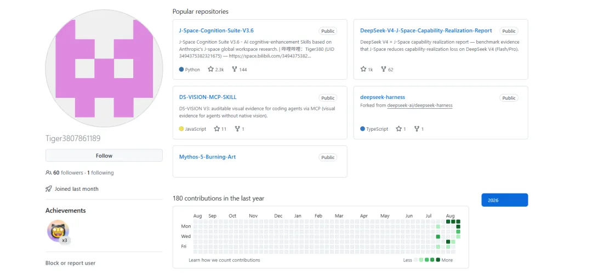Image resolution: width=592 pixels, height=275 pixels.
Task: Click the fork icon in the deepseek-harness card
Action: coord(417,129)
